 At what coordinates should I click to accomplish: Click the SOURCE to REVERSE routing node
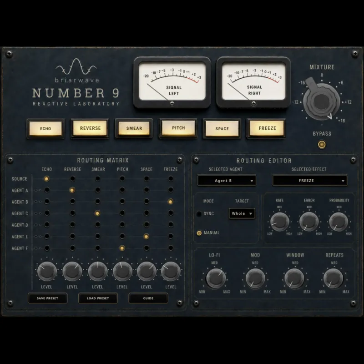coord(72,179)
